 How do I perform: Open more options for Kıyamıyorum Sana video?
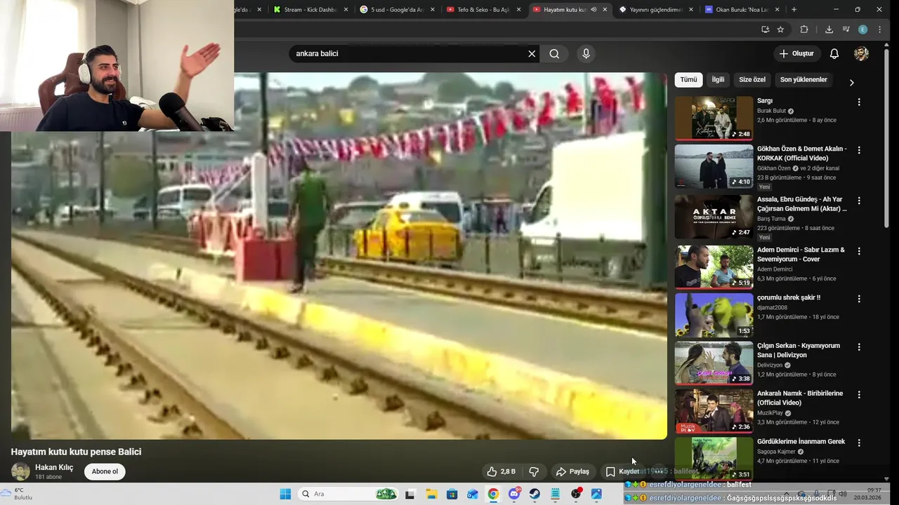pyautogui.click(x=858, y=346)
